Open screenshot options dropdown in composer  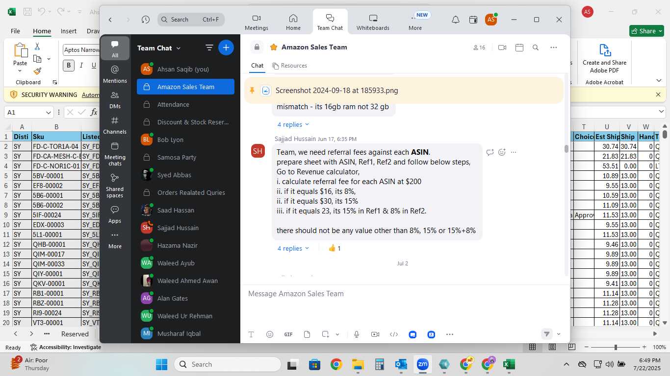click(337, 334)
